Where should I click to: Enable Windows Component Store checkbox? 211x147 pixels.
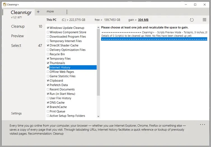click(48, 32)
